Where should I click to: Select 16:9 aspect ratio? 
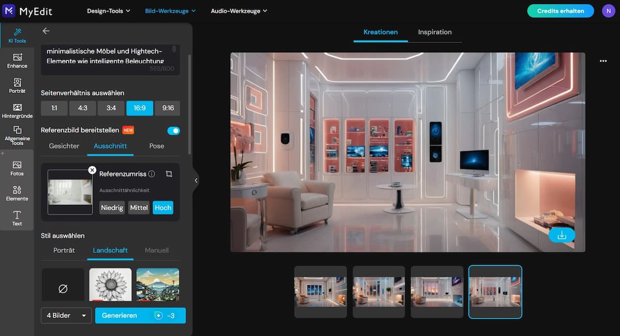[139, 108]
